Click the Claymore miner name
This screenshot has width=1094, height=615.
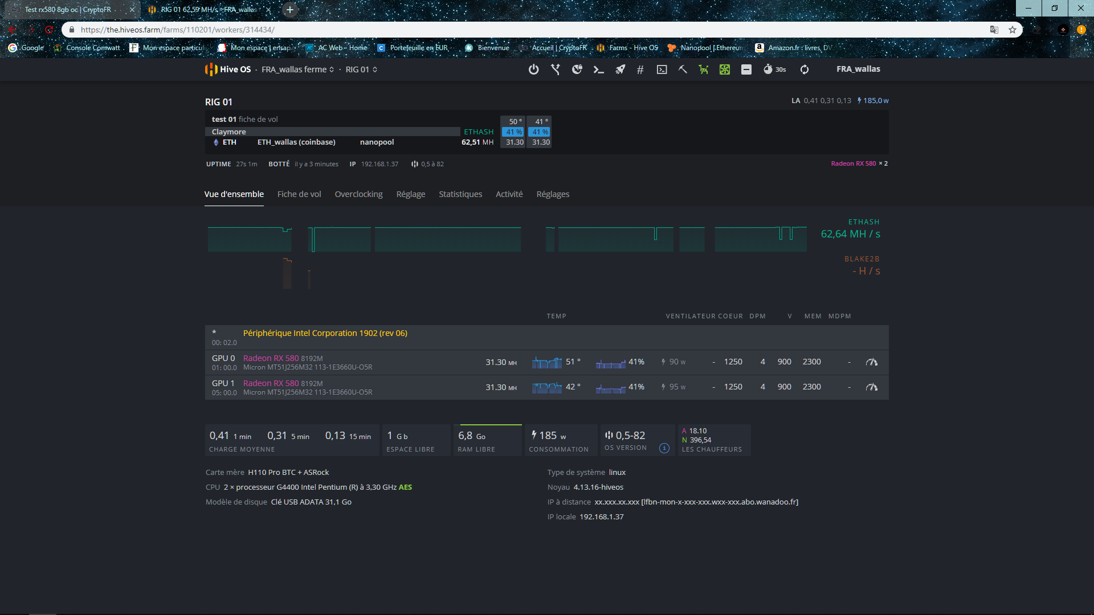point(229,132)
